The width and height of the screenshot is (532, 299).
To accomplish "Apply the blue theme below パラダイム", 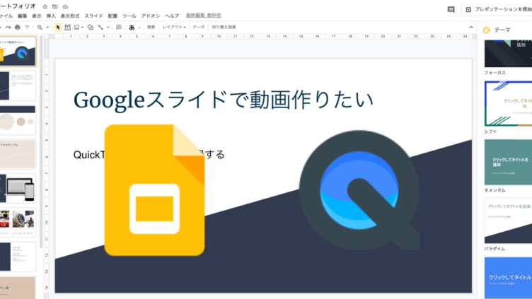I will (508, 278).
